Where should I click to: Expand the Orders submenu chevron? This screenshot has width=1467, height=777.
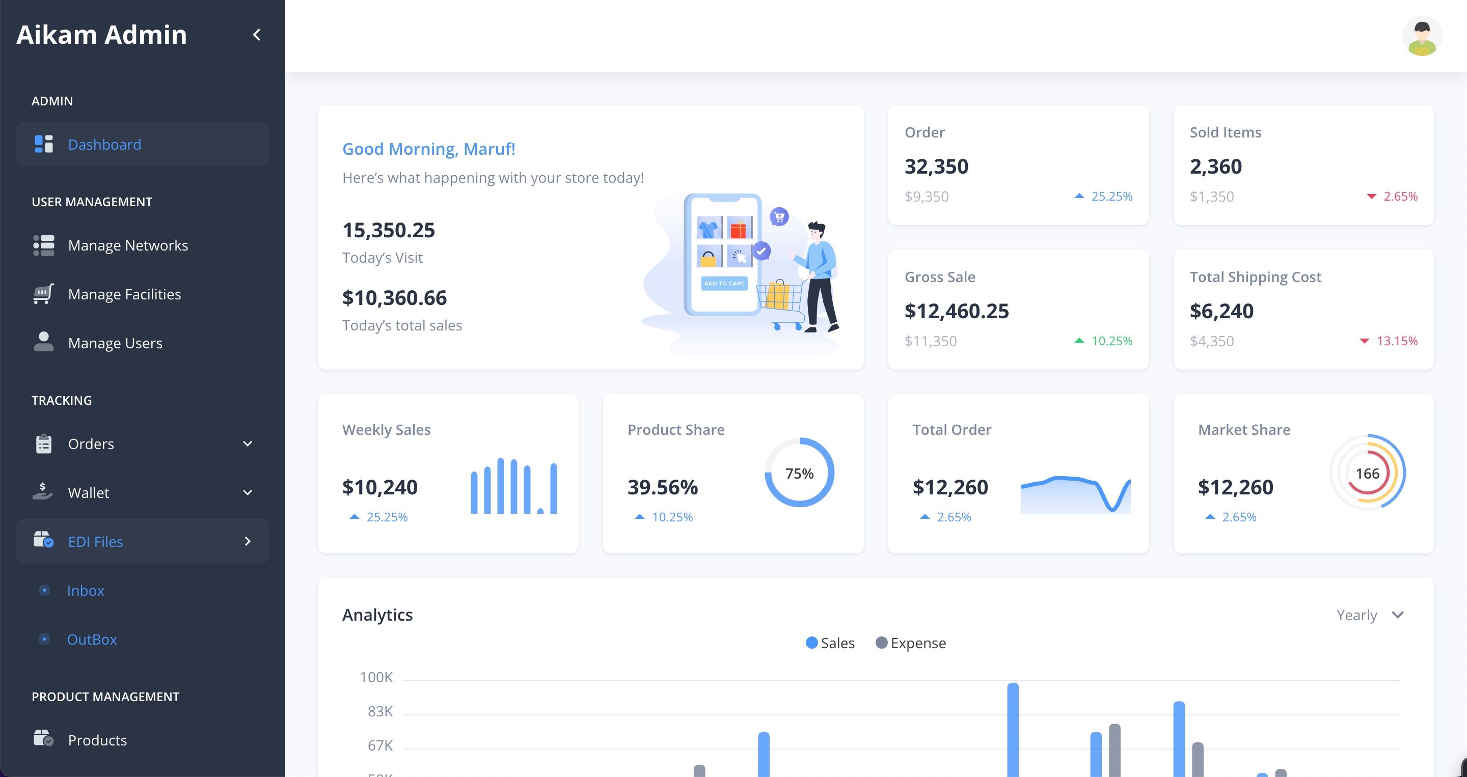248,443
